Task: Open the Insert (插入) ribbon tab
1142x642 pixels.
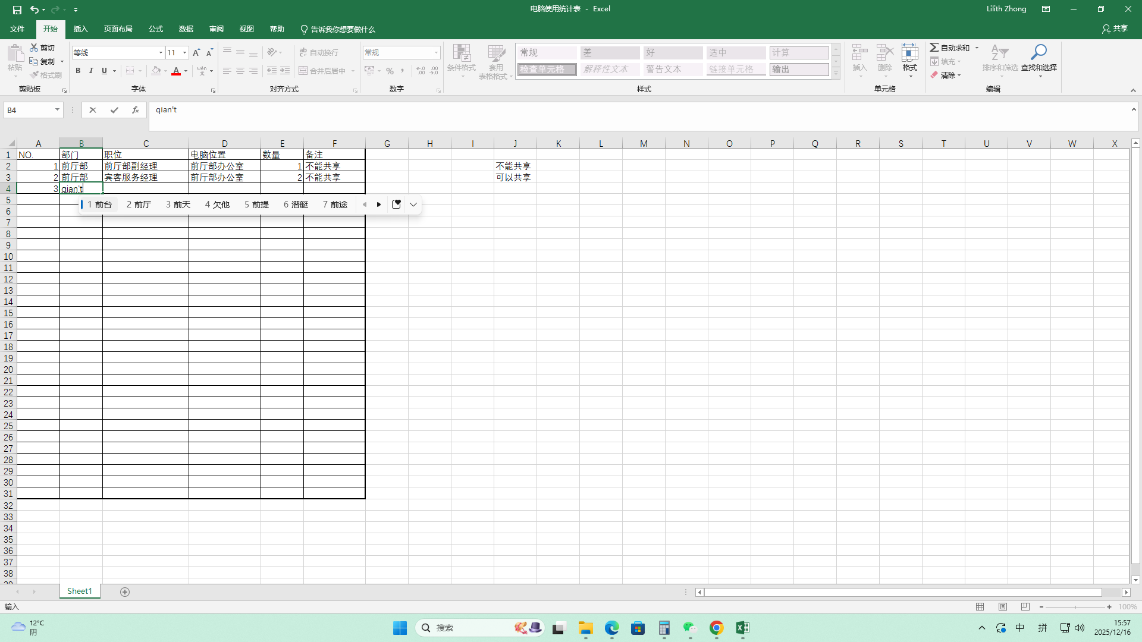Action: click(80, 29)
